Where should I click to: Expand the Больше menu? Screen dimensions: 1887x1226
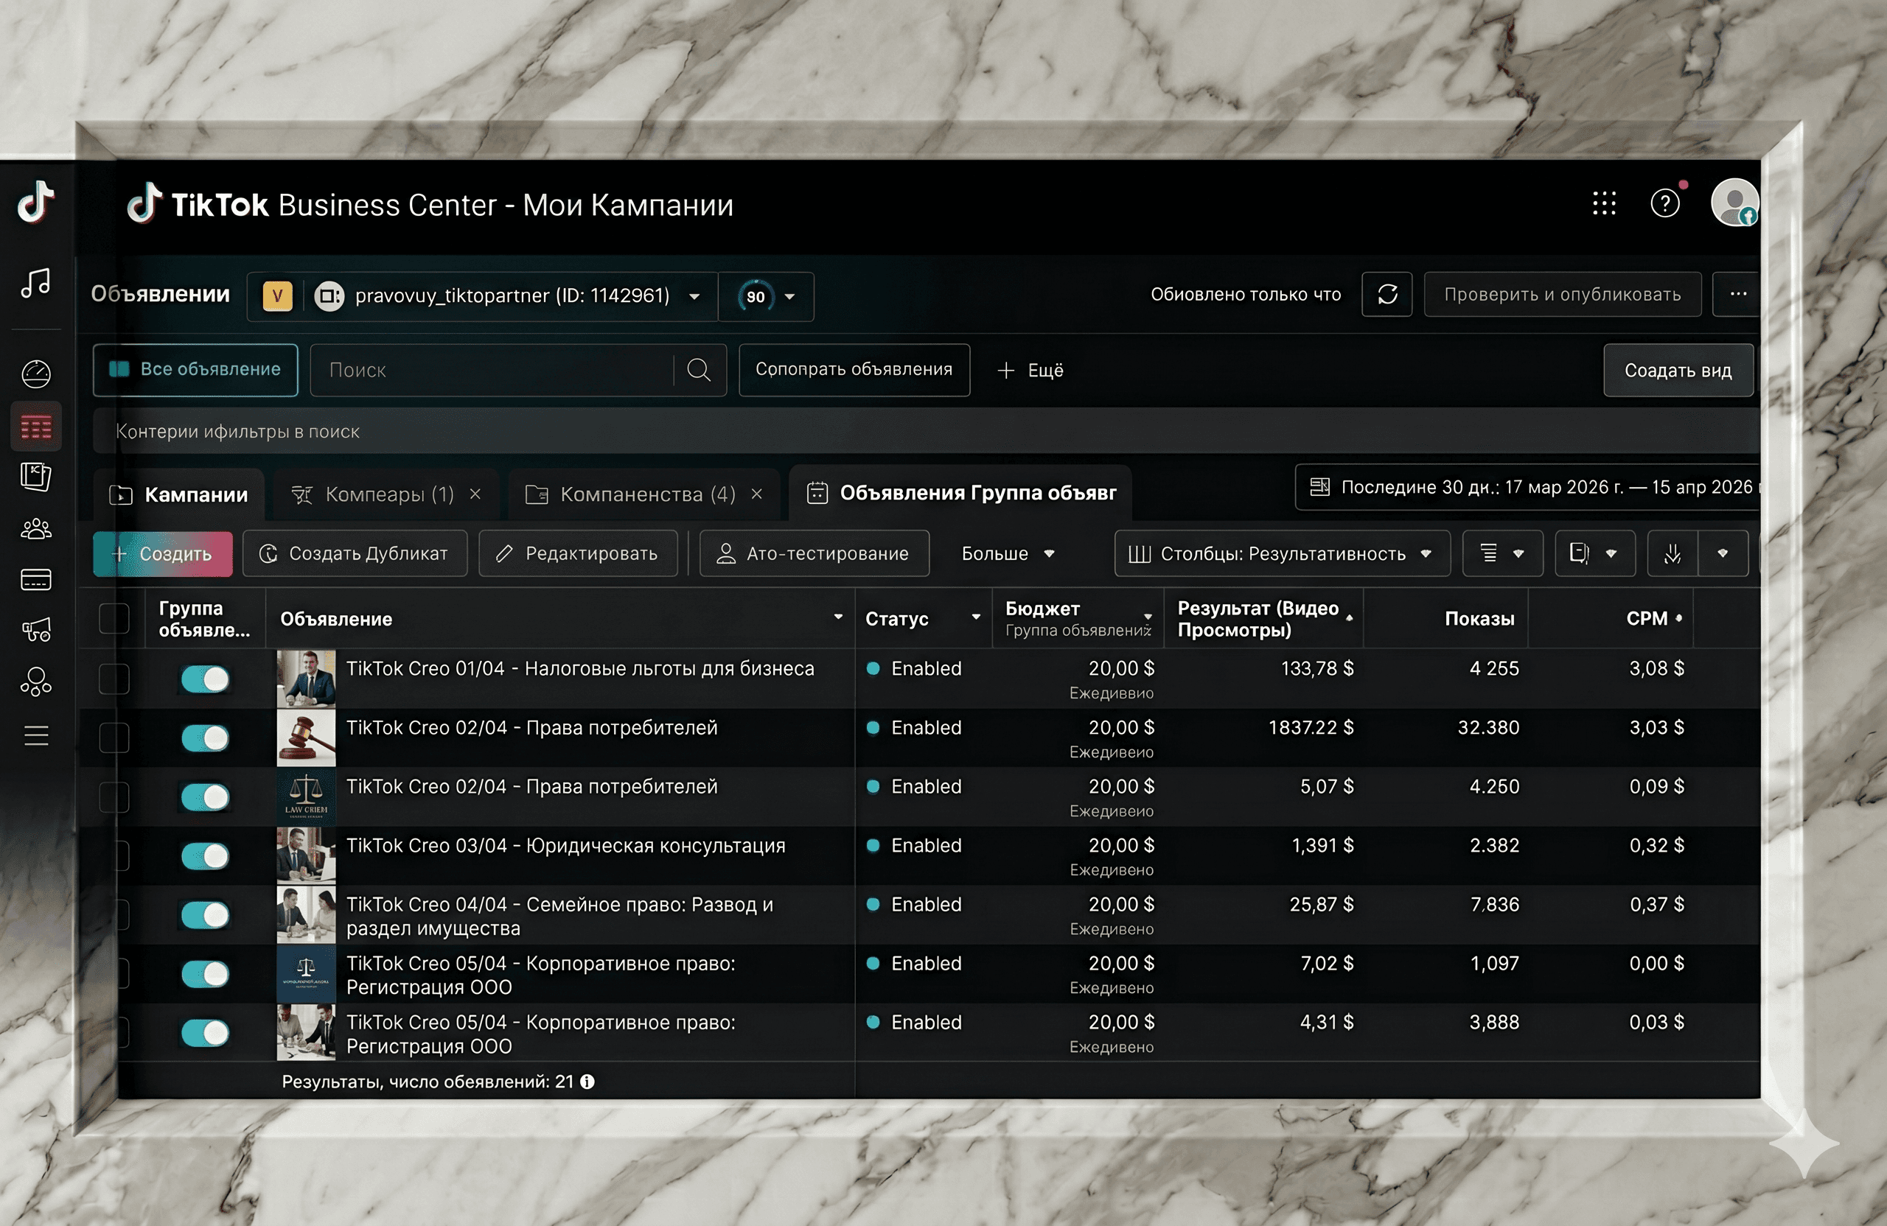coord(1007,553)
